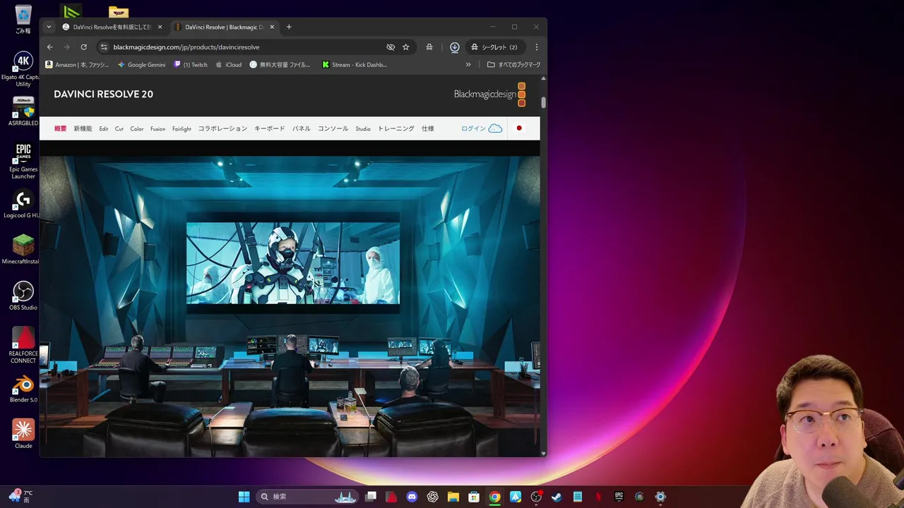904x508 pixels.
Task: Open a new Chrome tab
Action: coord(289,27)
